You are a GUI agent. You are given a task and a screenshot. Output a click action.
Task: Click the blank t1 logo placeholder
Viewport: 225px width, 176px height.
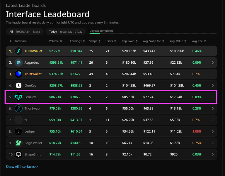click(18, 120)
